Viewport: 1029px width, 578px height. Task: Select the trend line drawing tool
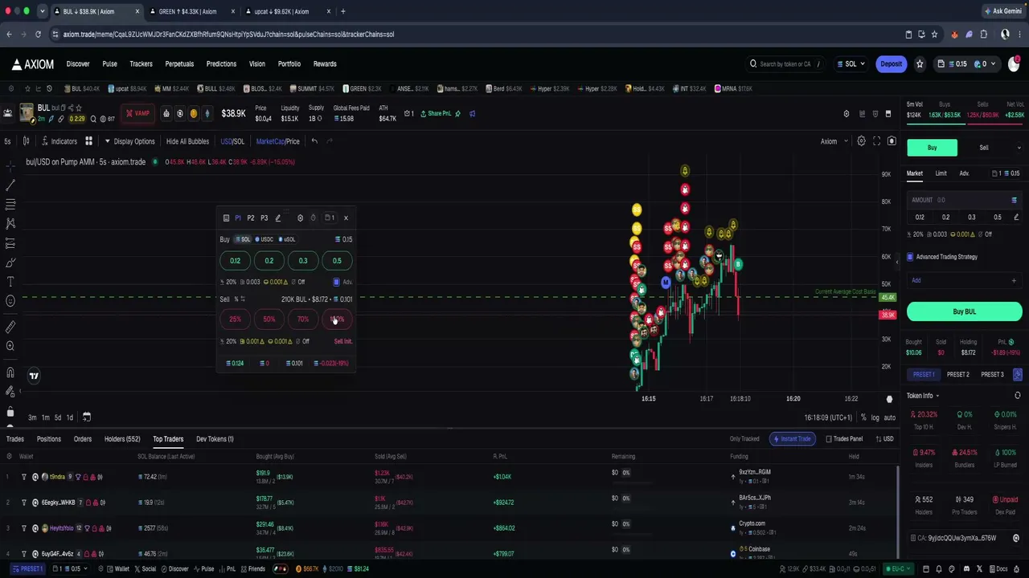10,185
